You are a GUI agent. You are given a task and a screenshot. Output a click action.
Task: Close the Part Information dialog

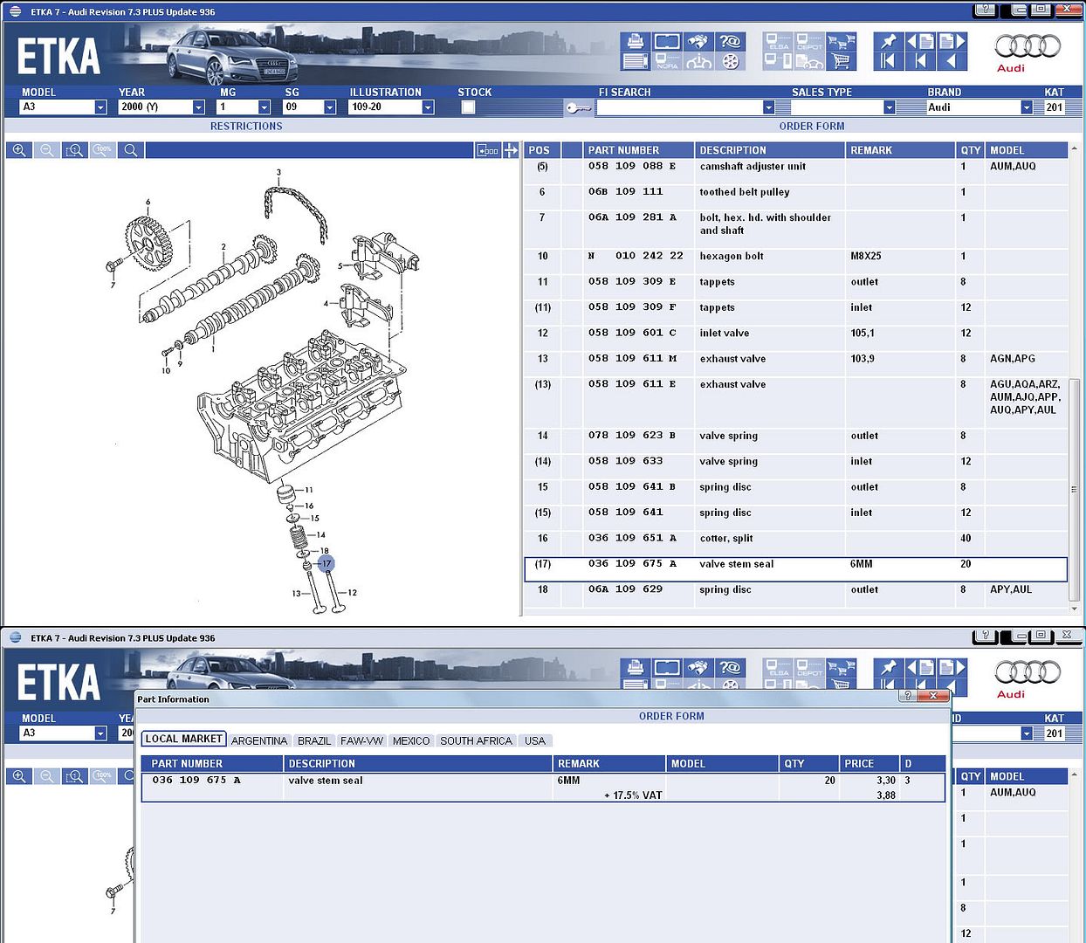point(933,695)
